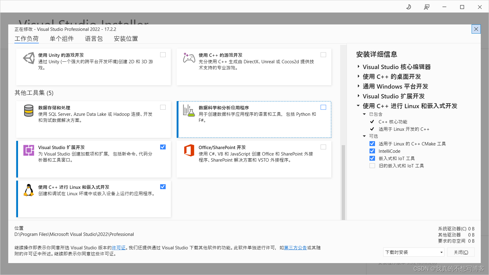Check the Office/SharePoint development workload
The image size is (489, 275).
coord(323,147)
